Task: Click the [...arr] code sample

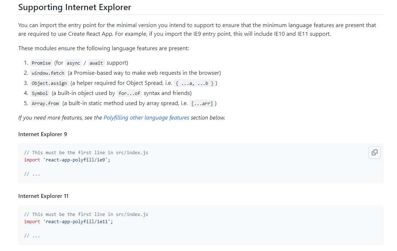Action: point(202,103)
